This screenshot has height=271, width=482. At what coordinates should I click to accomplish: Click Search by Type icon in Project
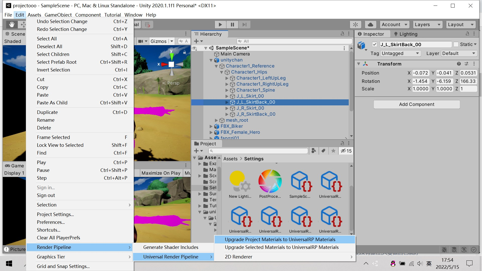(x=314, y=151)
